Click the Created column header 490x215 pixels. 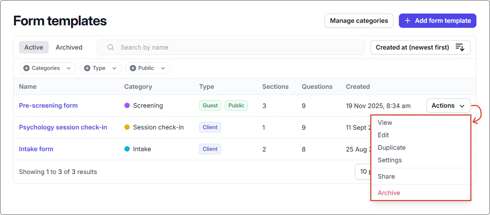358,87
